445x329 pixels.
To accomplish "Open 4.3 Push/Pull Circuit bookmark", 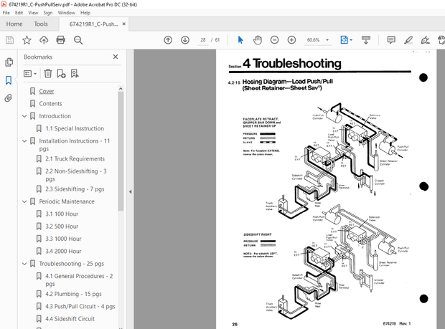I will pyautogui.click(x=80, y=307).
